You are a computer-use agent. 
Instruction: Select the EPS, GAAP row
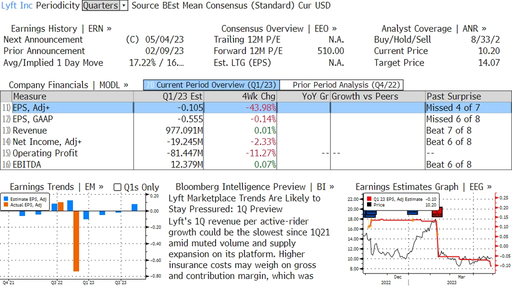[256, 119]
